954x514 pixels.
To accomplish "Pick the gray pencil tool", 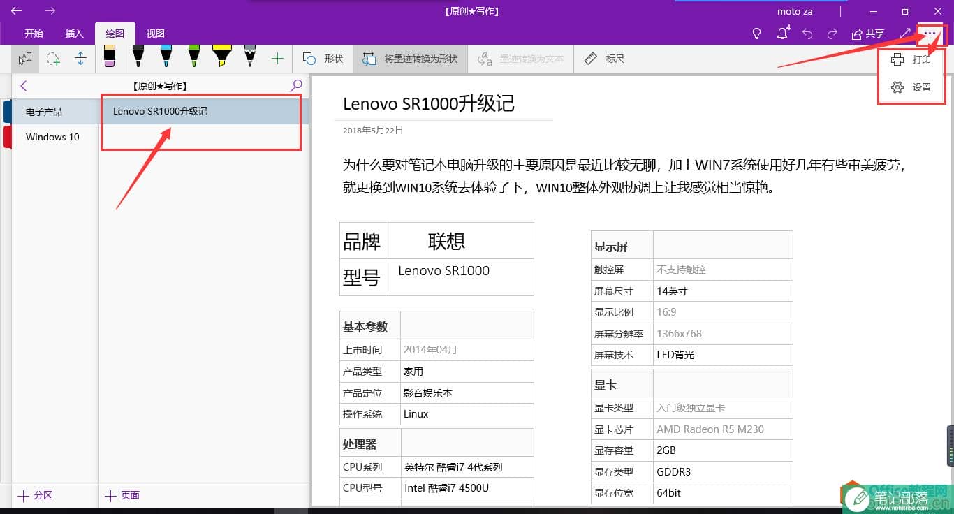I will pyautogui.click(x=250, y=57).
